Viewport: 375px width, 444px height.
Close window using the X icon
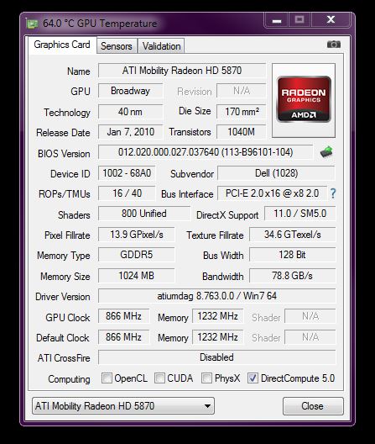331,20
